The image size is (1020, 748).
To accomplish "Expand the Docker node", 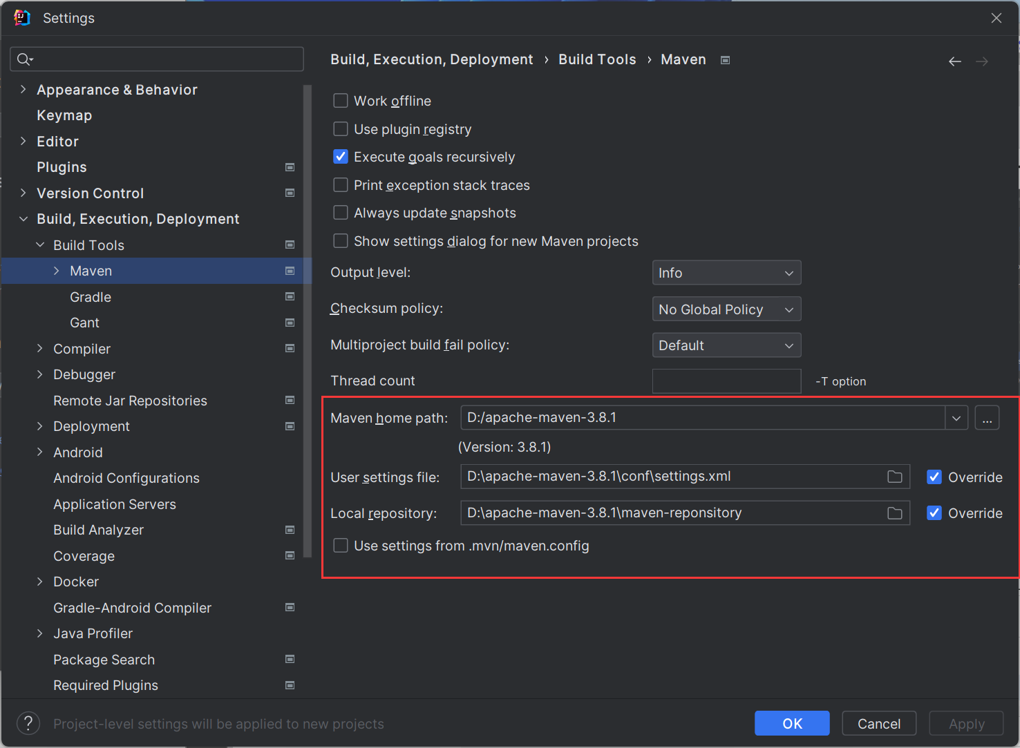I will coord(40,582).
